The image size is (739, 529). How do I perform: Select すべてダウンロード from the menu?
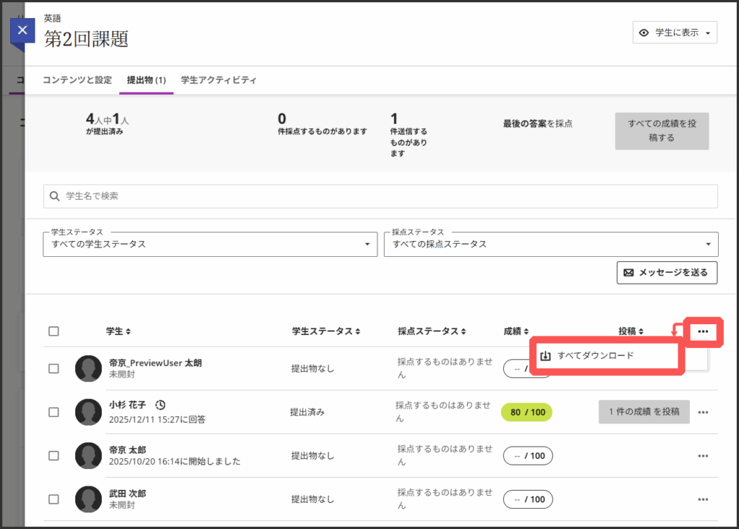(595, 356)
